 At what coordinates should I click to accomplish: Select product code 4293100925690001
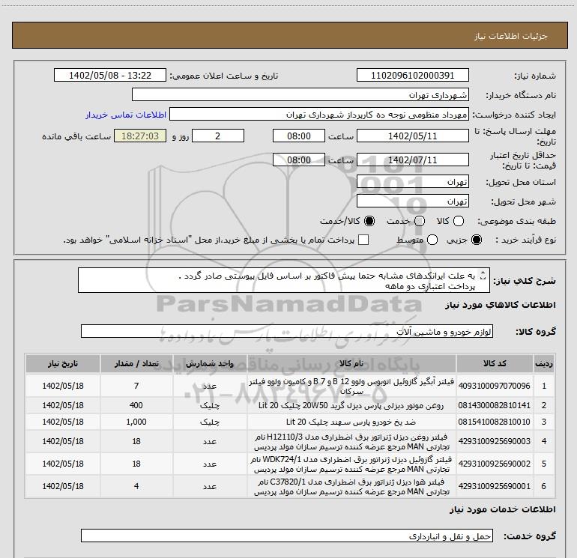[x=495, y=486]
